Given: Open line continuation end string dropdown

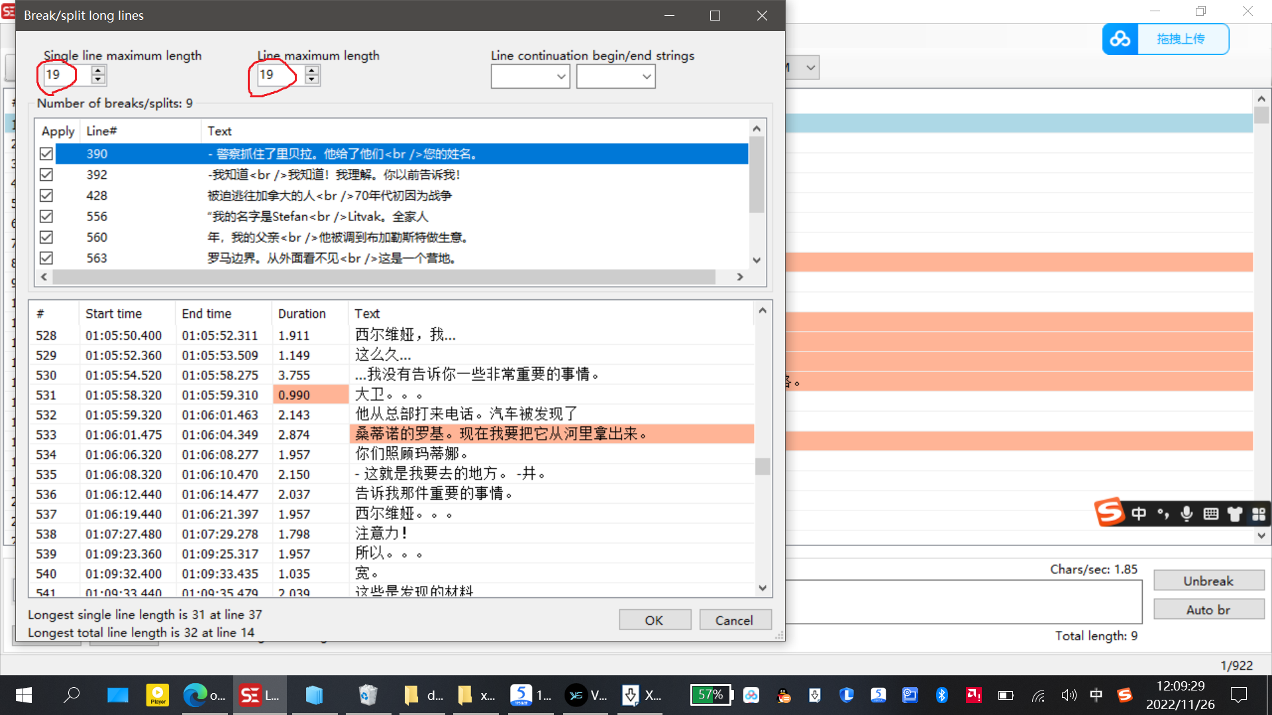Looking at the screenshot, I should (x=646, y=76).
